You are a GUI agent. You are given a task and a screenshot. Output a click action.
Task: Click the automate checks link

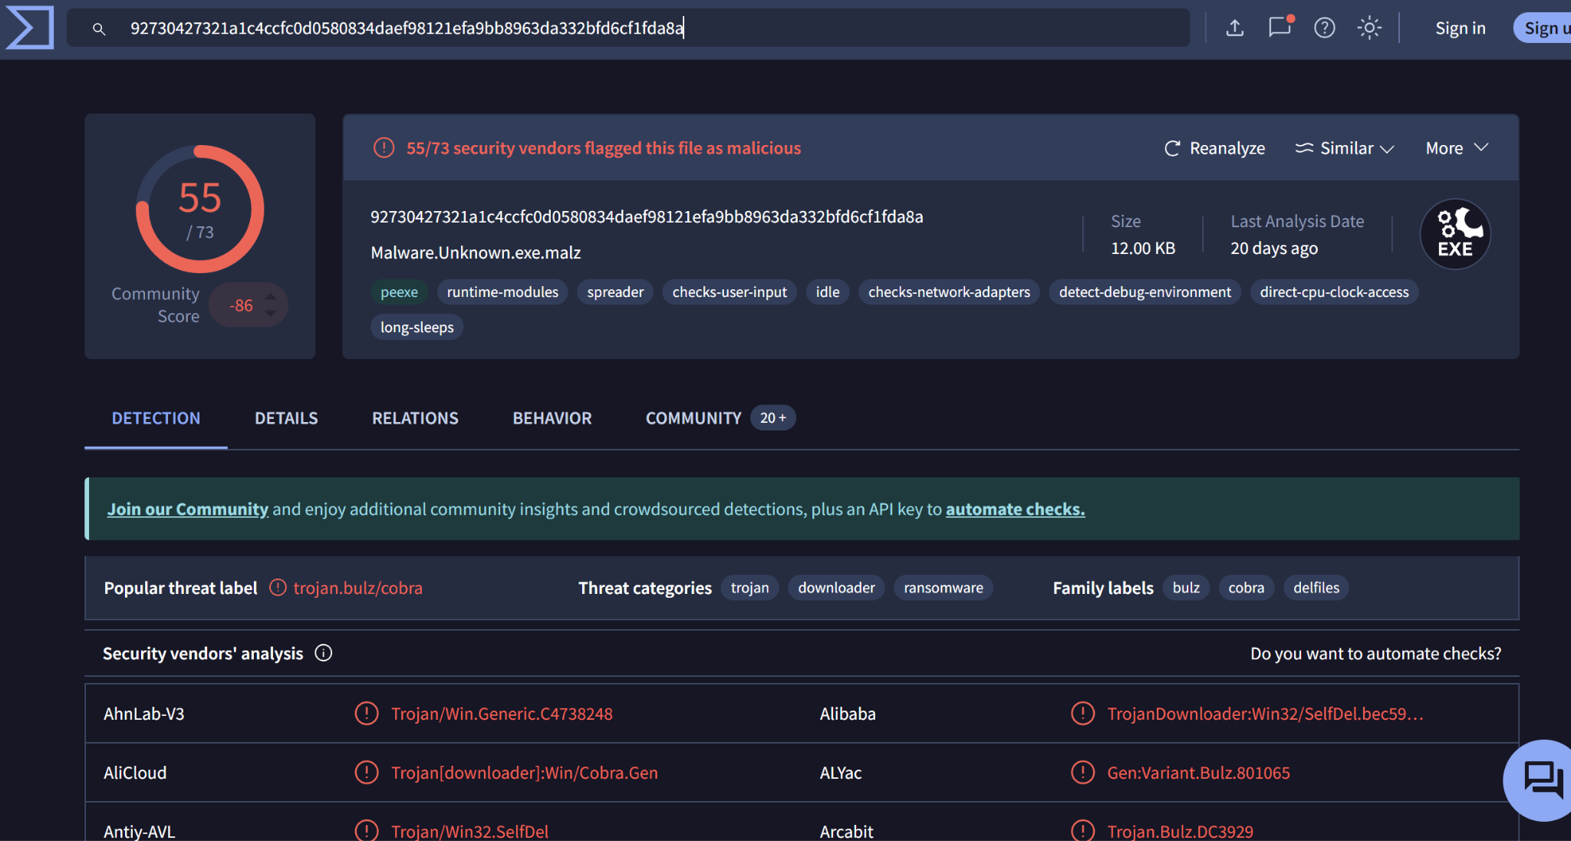click(1015, 510)
